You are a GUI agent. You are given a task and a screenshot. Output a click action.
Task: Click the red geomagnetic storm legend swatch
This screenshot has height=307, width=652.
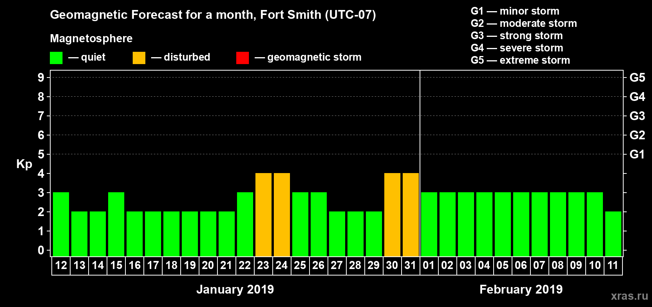[x=242, y=58]
